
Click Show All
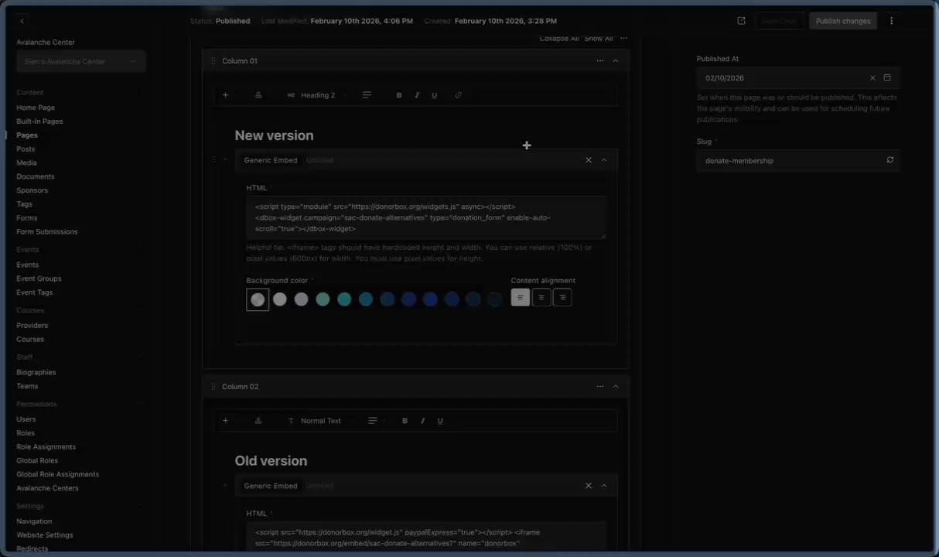[x=599, y=39]
